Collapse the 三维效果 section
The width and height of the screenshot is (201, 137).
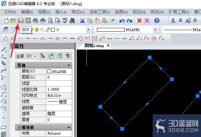(69, 127)
